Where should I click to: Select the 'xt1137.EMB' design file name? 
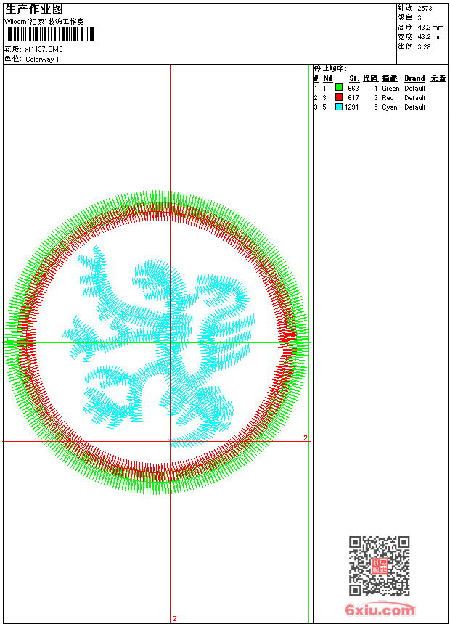pos(44,49)
